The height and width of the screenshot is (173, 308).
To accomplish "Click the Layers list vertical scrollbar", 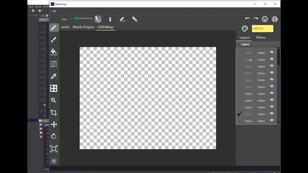I will 278,86.
